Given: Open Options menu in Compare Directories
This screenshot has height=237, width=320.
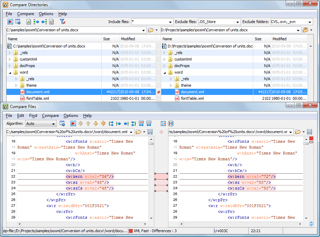Looking at the screenshot, I should 46,14.
